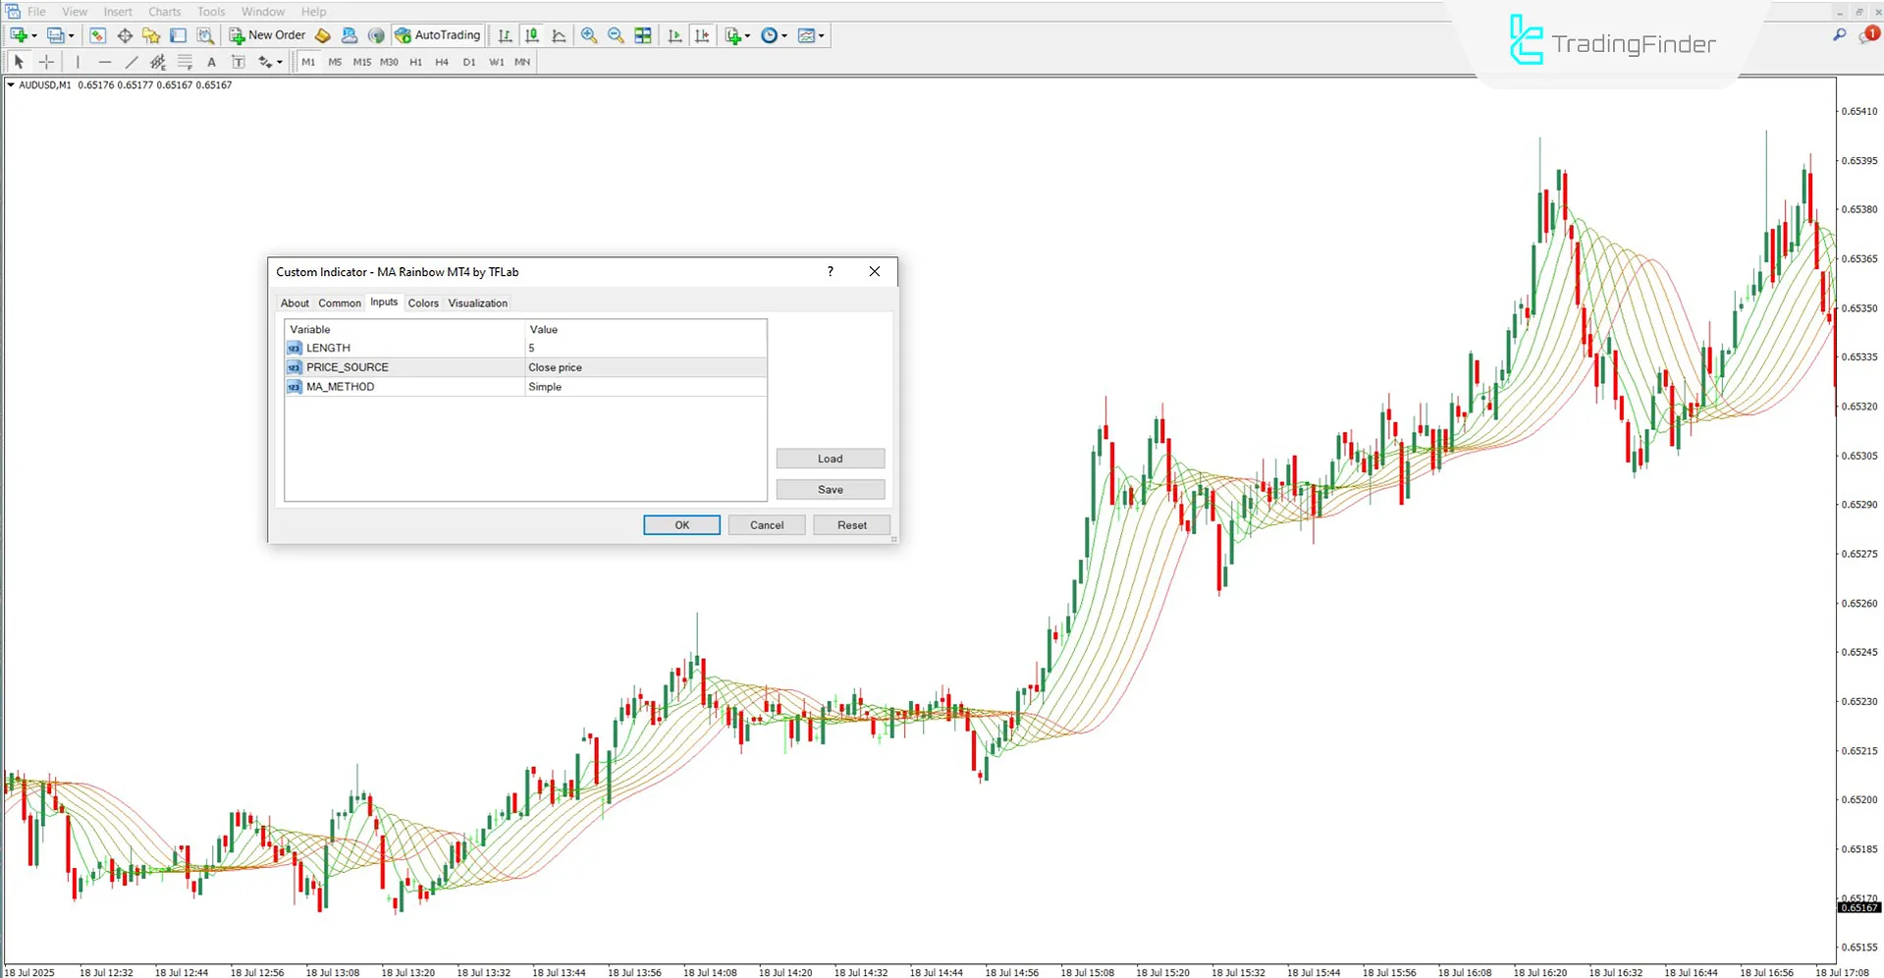Zoom in on the chart
1884x978 pixels.
click(x=589, y=35)
